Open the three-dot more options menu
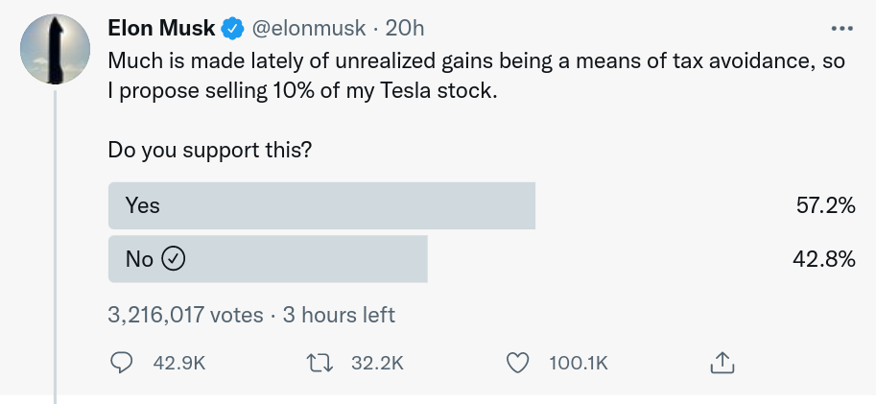The height and width of the screenshot is (404, 876). coord(841,29)
